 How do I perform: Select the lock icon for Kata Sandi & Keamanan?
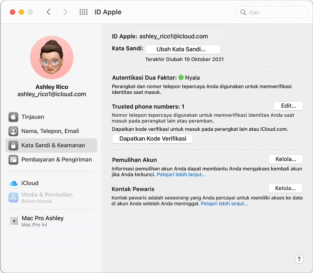13,145
